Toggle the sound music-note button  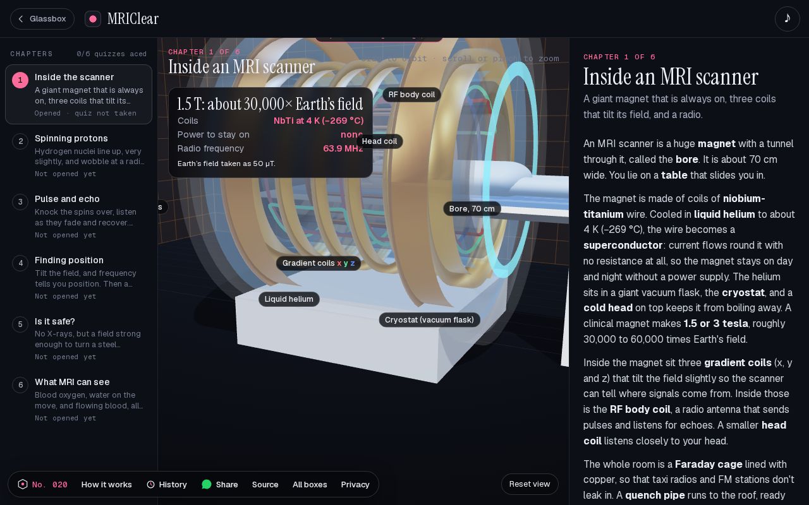point(788,19)
